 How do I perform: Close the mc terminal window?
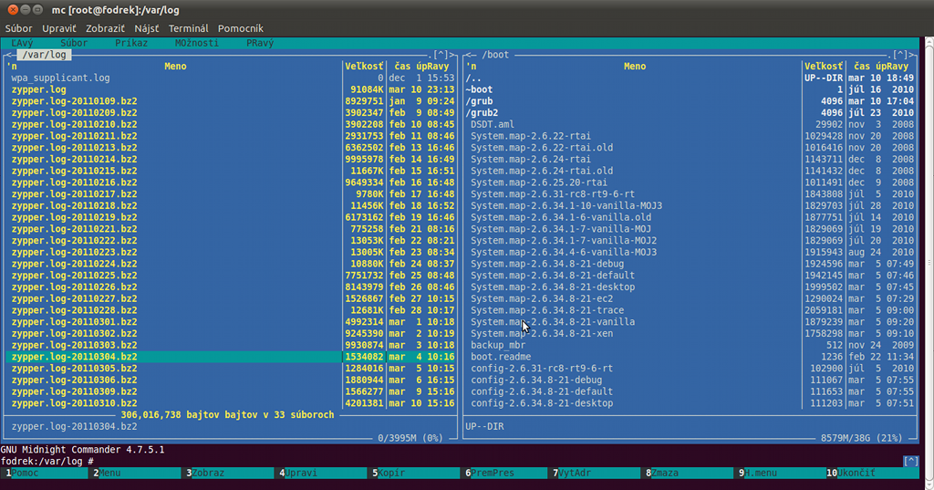pos(13,9)
